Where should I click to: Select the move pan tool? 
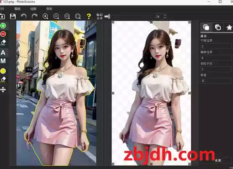click(x=3, y=90)
